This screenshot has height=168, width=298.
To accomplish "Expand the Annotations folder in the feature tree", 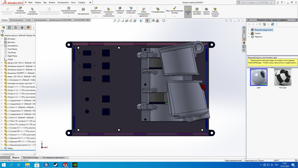I will coord(2,46).
